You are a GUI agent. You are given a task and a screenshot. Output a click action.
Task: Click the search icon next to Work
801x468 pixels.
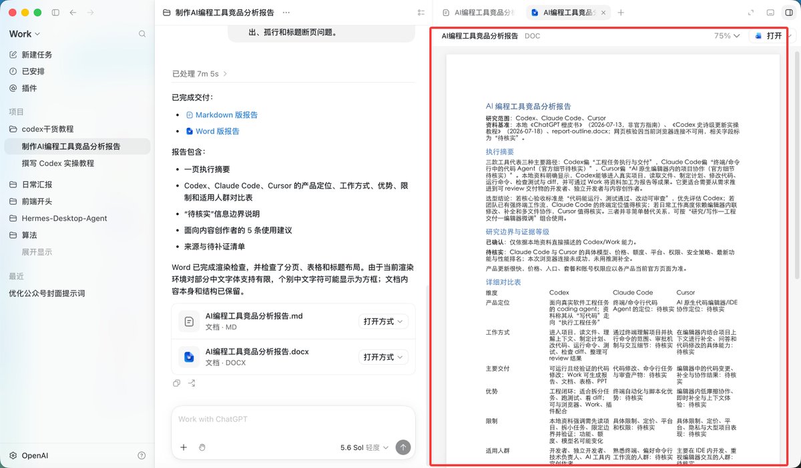(142, 34)
